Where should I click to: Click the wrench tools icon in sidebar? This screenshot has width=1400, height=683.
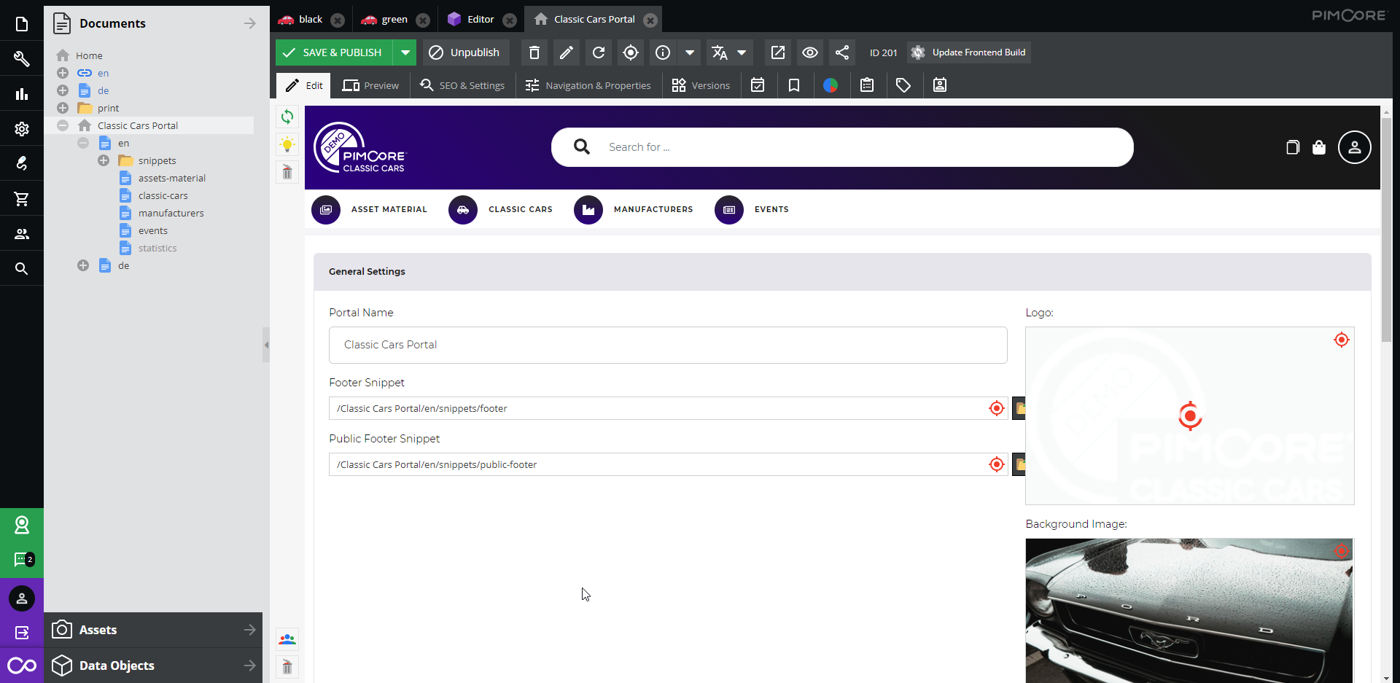pyautogui.click(x=22, y=59)
